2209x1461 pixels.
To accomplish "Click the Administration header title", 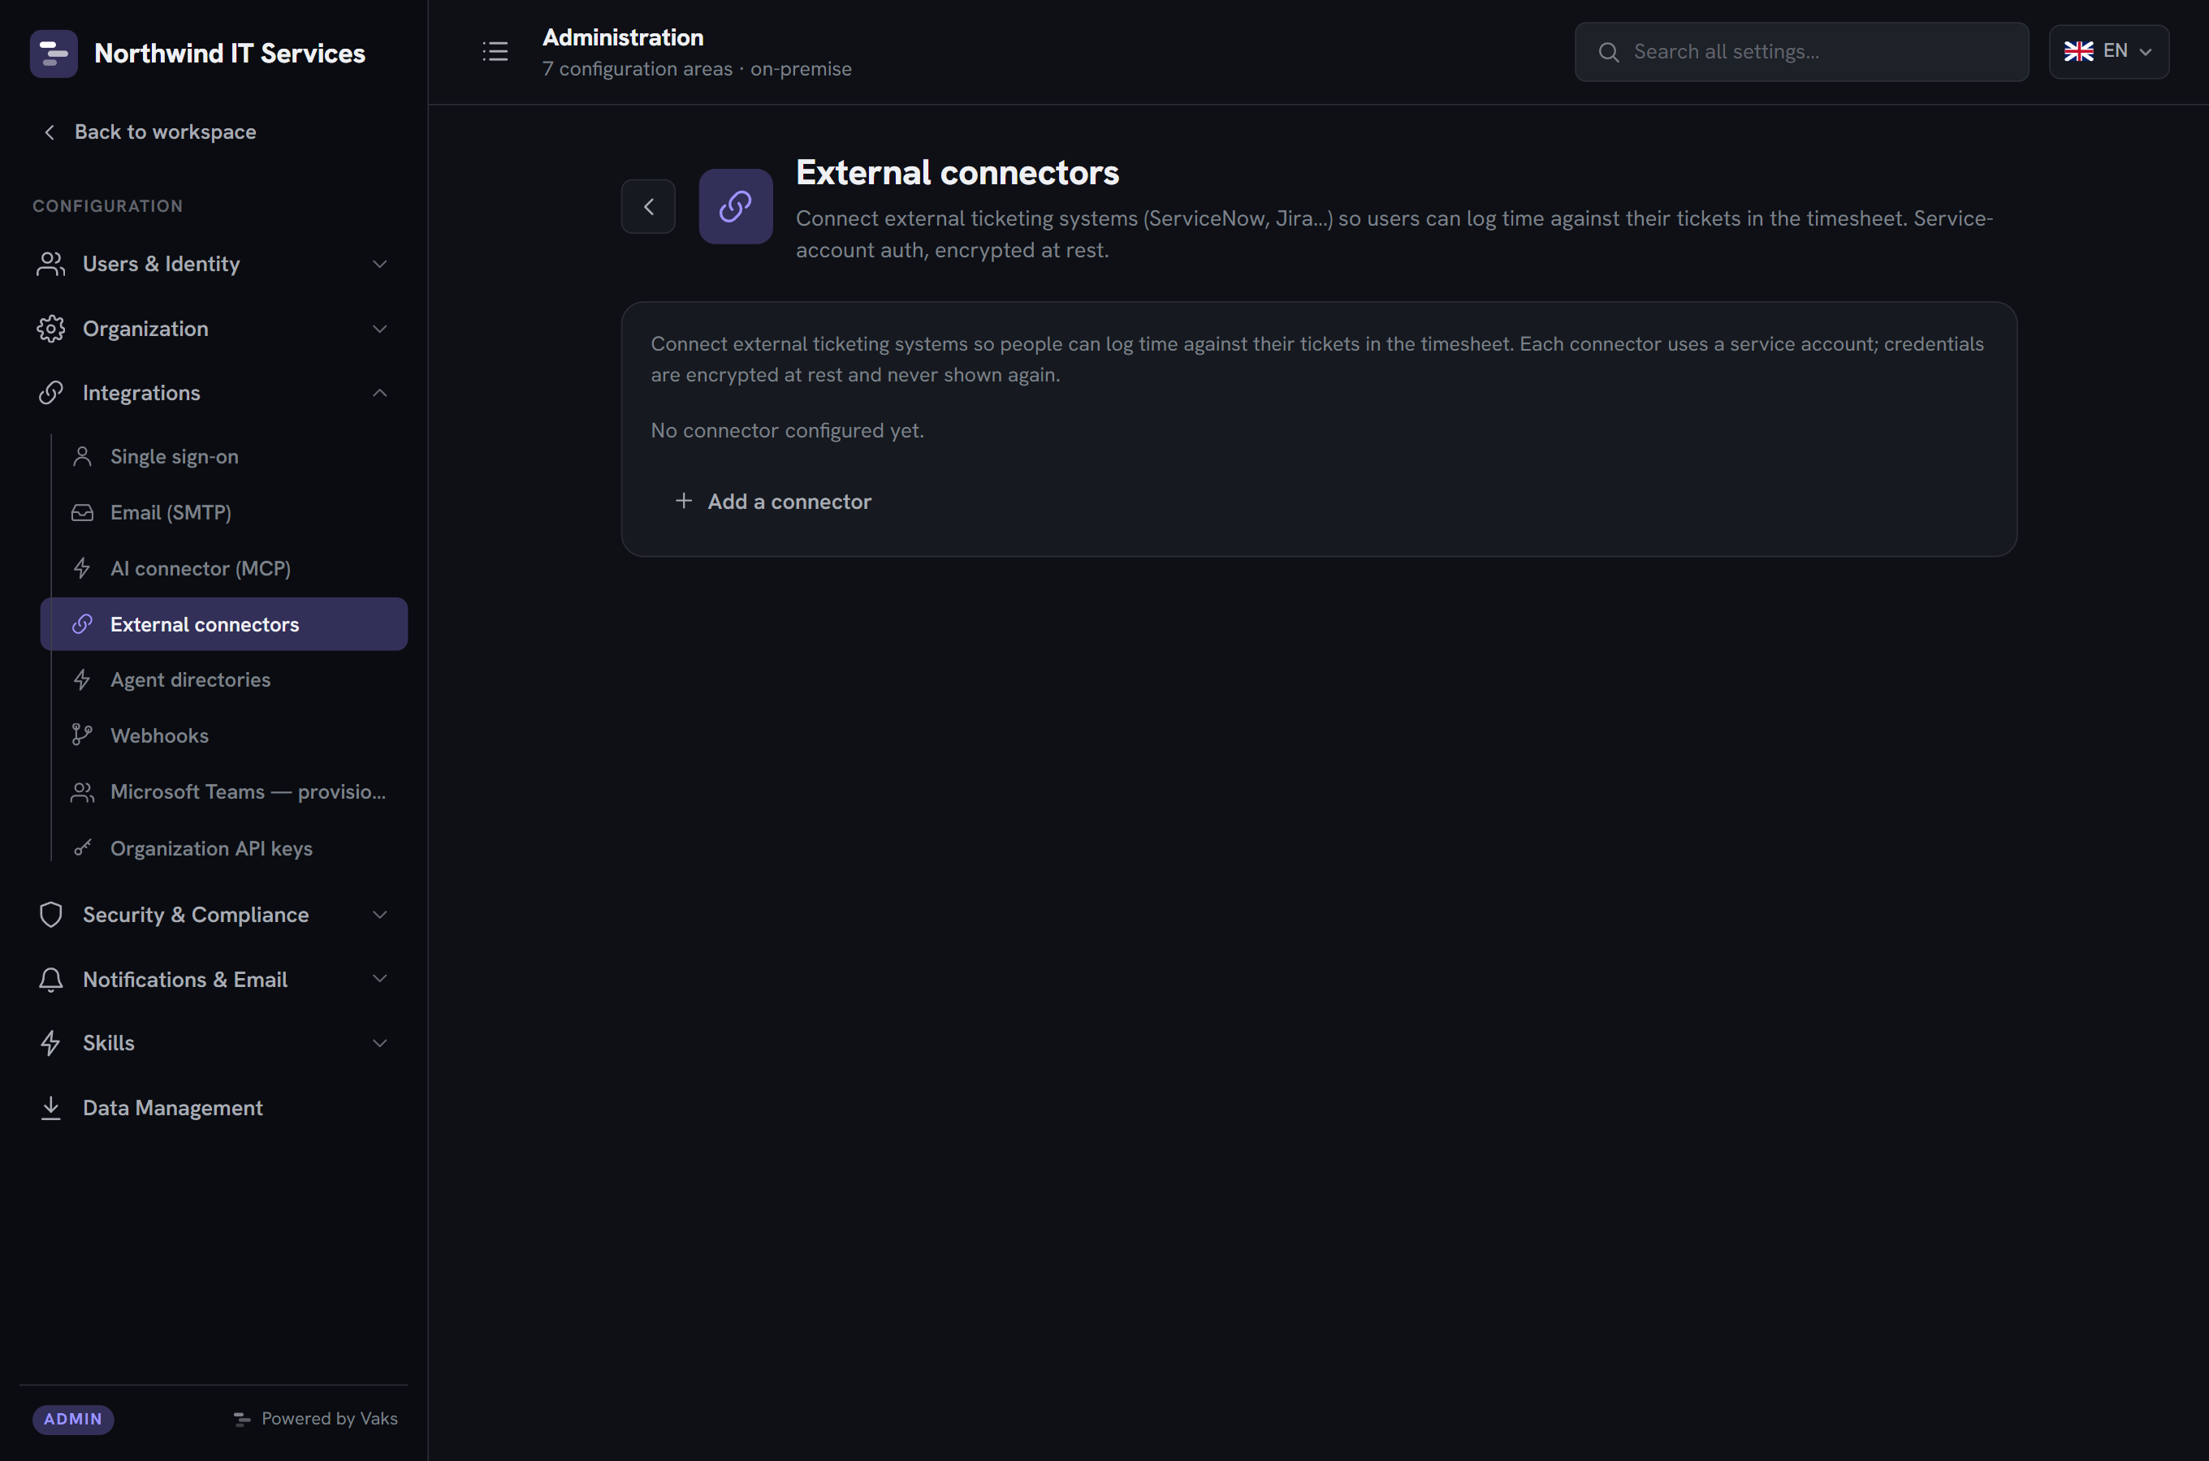I will [x=623, y=37].
